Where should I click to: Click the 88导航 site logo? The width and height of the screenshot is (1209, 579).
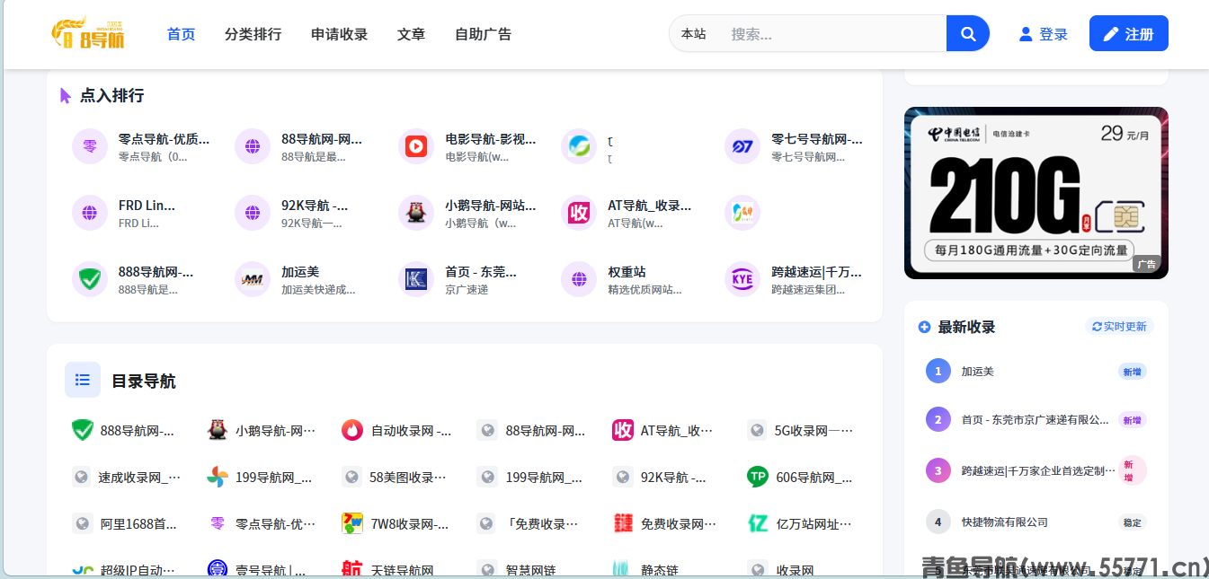point(87,33)
